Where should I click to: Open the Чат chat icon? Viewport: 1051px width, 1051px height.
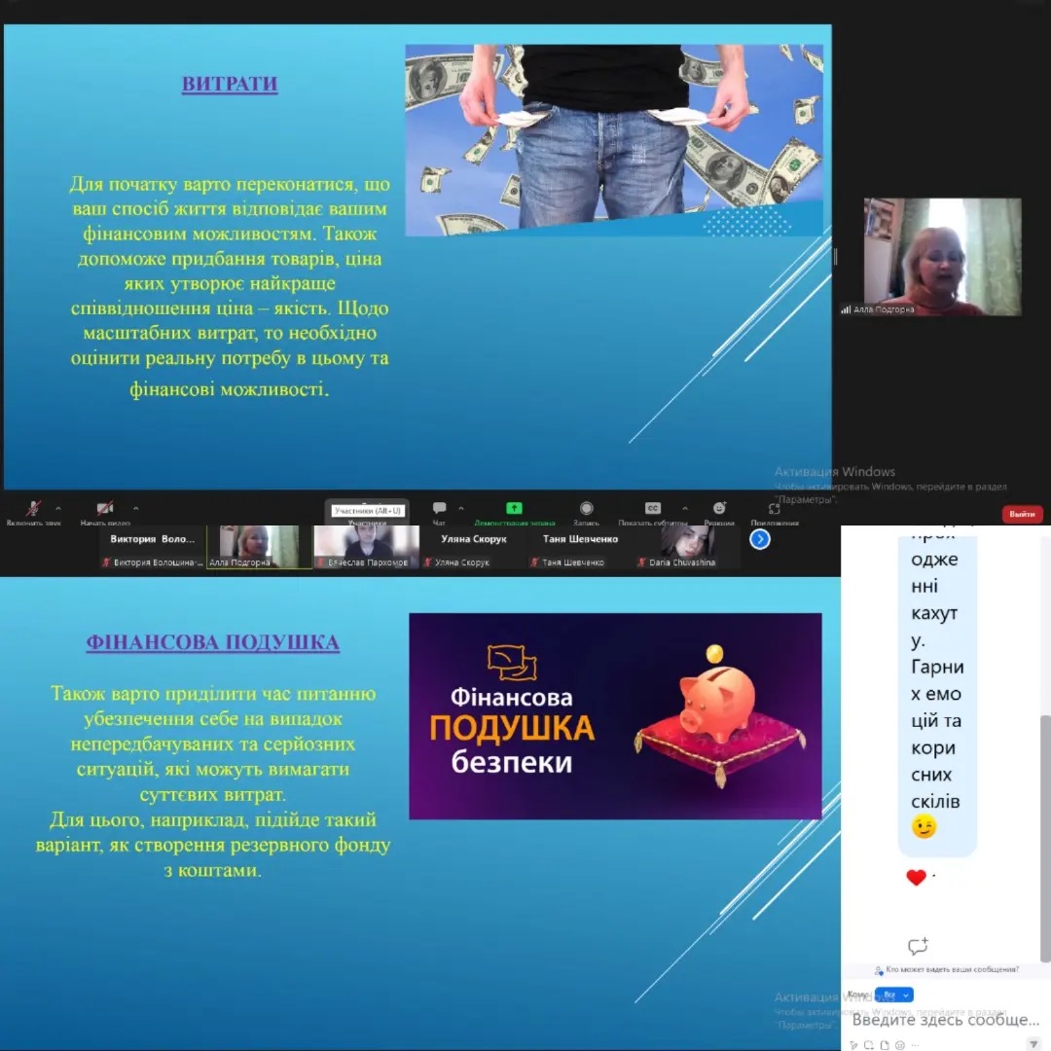[x=439, y=509]
